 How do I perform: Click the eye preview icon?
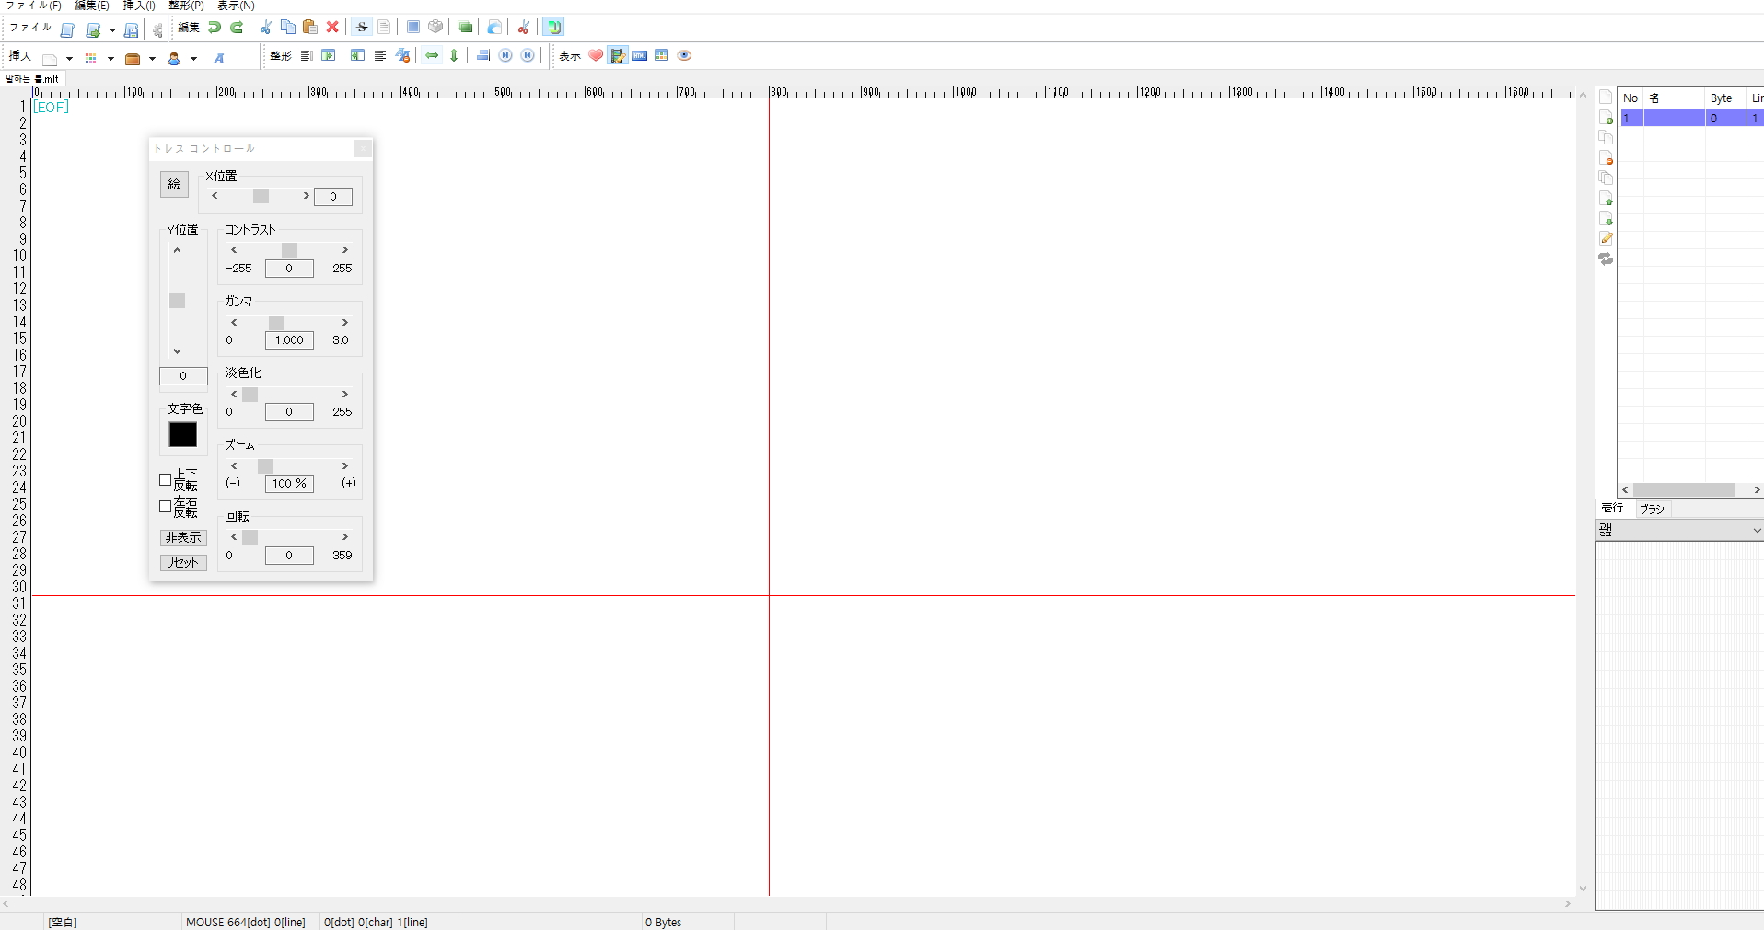pyautogui.click(x=684, y=56)
